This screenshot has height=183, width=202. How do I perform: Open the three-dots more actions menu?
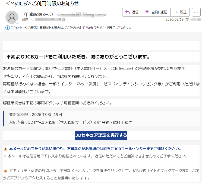196,12
